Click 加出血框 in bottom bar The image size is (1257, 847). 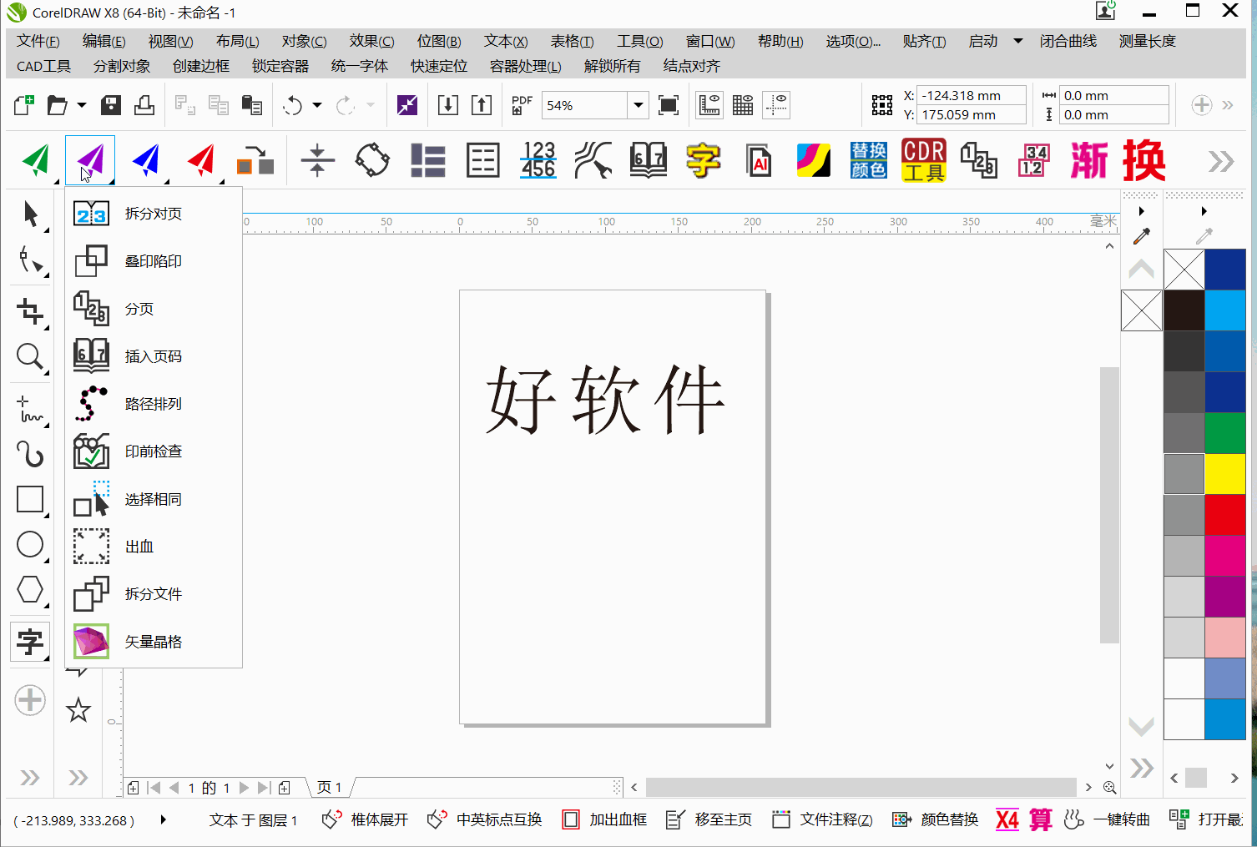click(605, 819)
